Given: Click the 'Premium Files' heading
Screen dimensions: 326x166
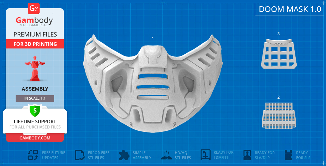Looking at the screenshot, I should [35, 35].
